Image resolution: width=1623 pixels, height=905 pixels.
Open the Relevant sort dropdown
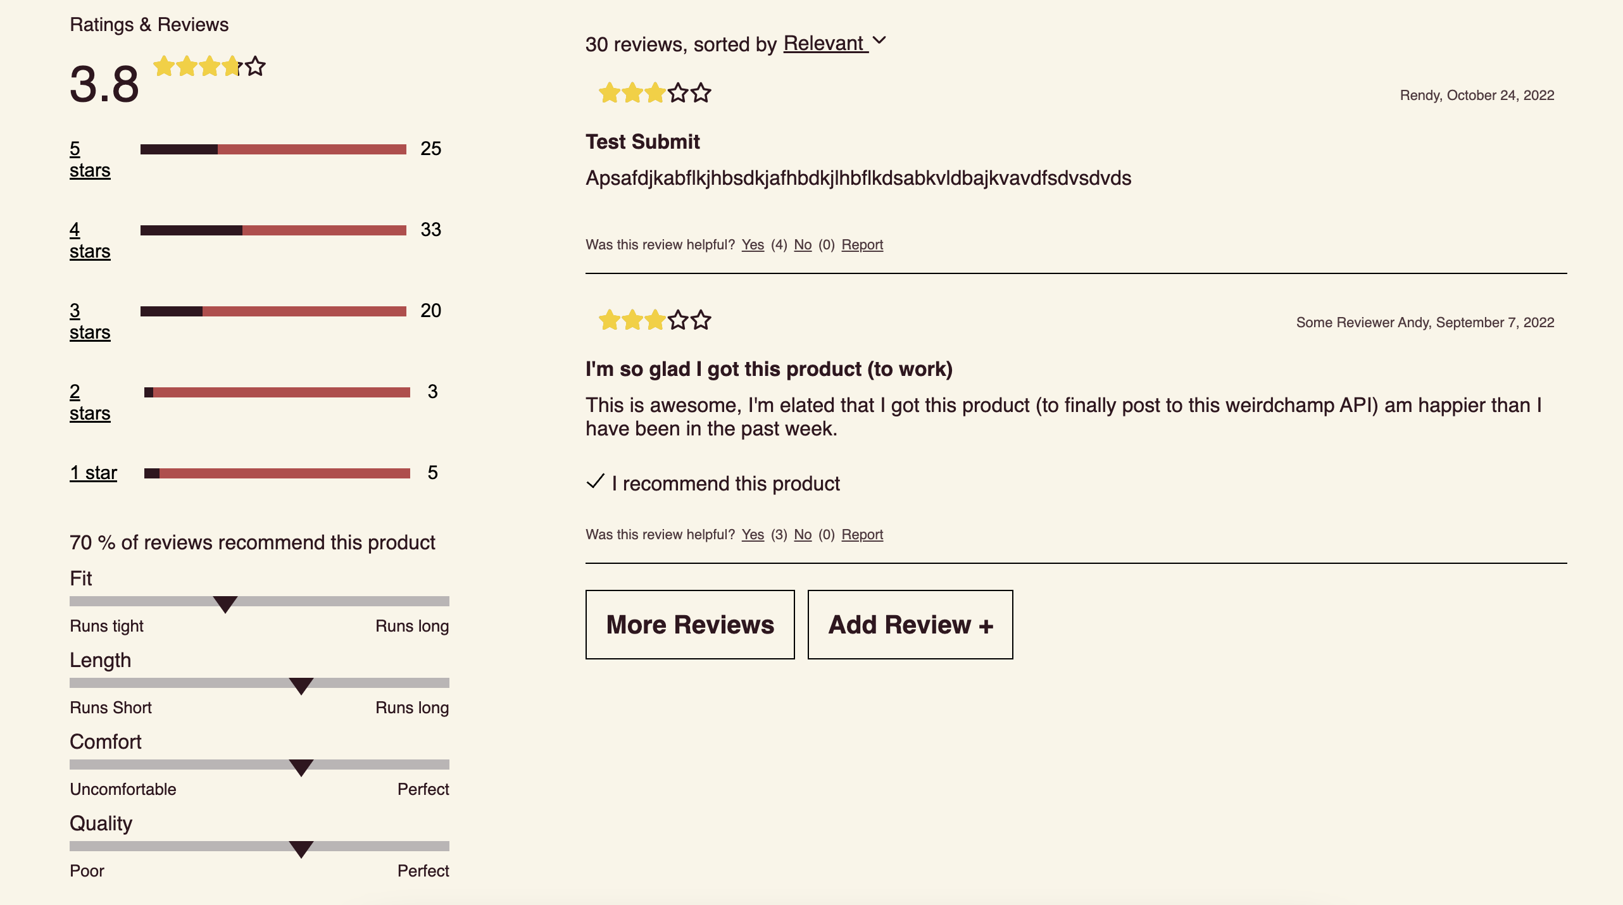click(824, 44)
